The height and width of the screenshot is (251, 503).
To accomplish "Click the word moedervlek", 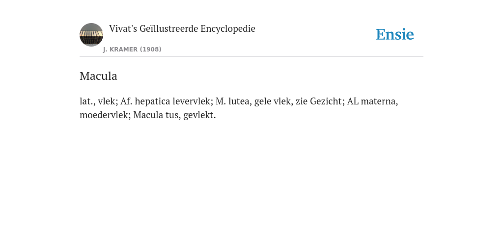I will pos(104,115).
